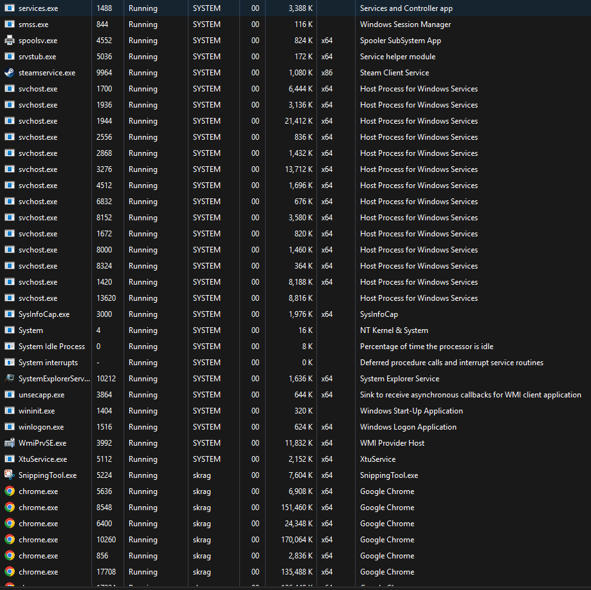Screen dimensions: 591x590
Task: Click the System Explorer Service description
Action: [x=399, y=379]
